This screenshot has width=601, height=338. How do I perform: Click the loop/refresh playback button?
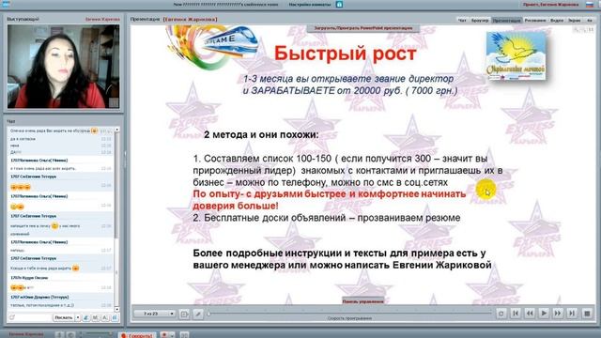(x=501, y=314)
